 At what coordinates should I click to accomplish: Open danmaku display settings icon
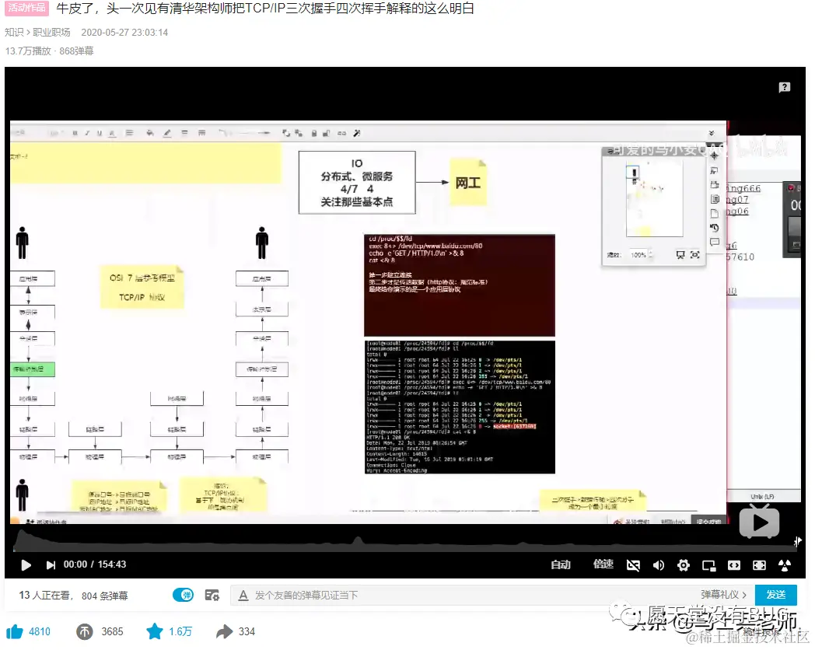(x=212, y=595)
